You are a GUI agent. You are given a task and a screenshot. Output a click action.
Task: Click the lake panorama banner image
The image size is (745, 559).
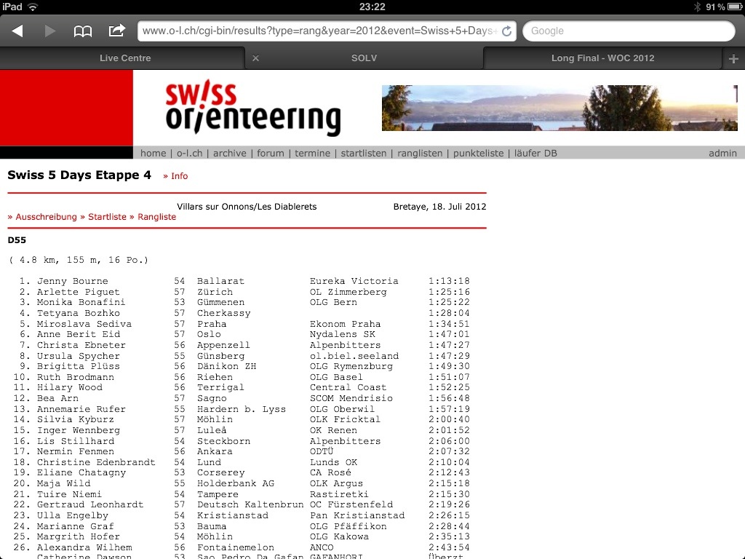(559, 108)
